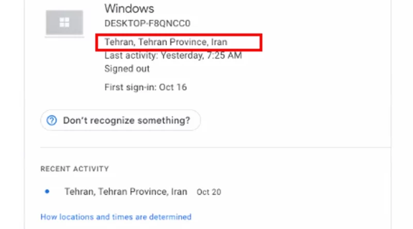Viewport: 413px width, 229px height.
Task: Click the underline beneath the device thumbnail
Action: click(65, 37)
